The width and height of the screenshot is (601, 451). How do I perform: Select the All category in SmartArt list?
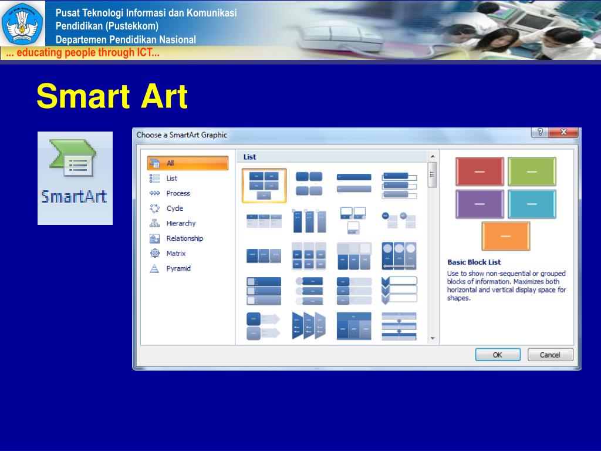click(187, 163)
